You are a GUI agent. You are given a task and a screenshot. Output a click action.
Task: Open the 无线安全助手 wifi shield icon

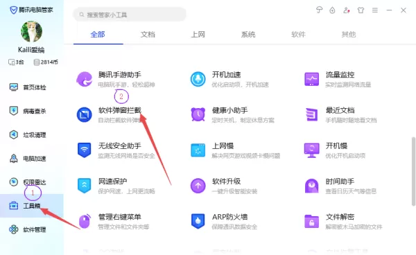pos(85,150)
